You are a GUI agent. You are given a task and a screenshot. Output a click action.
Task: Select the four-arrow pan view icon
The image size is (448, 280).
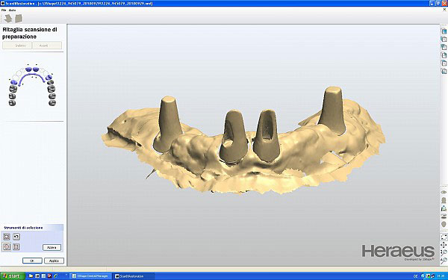click(444, 245)
